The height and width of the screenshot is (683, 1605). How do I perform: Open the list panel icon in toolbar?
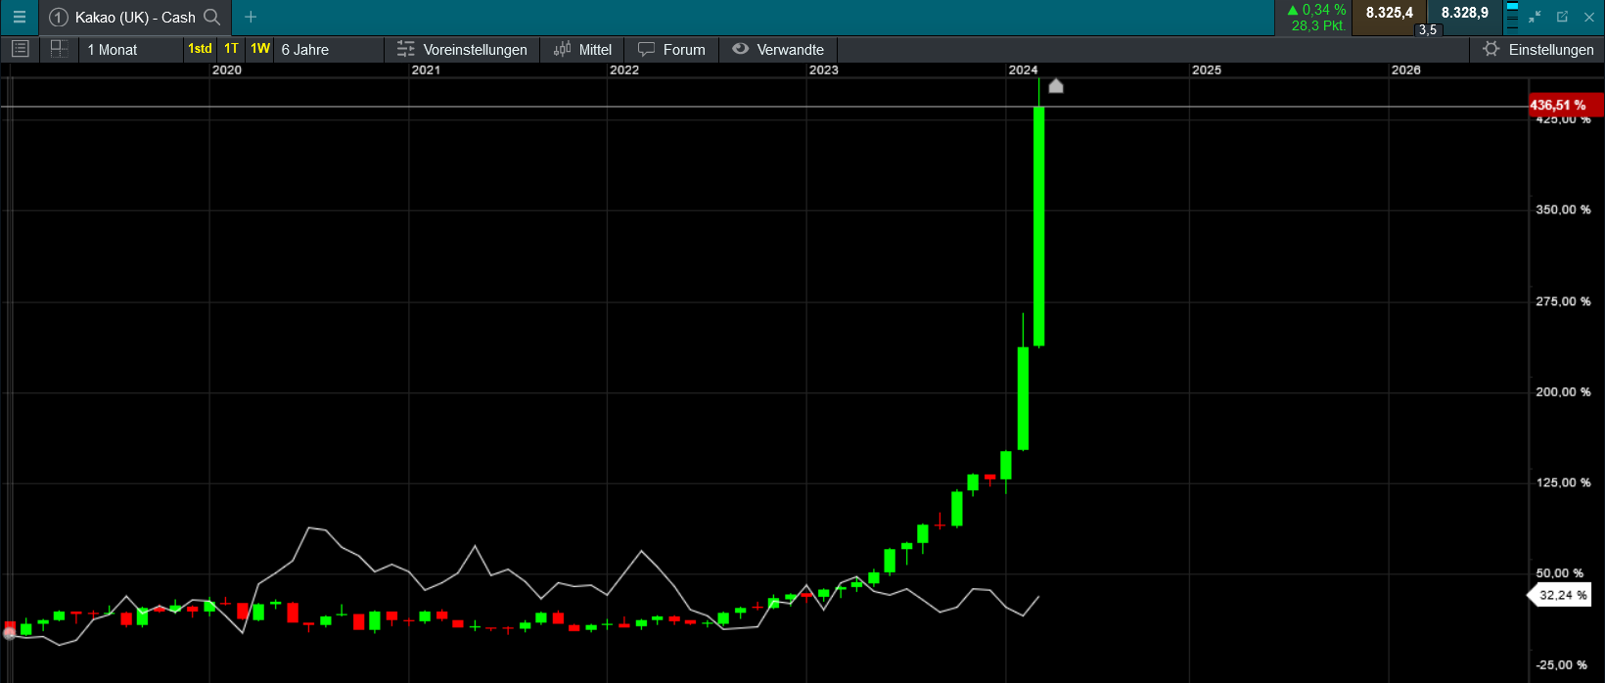tap(20, 49)
